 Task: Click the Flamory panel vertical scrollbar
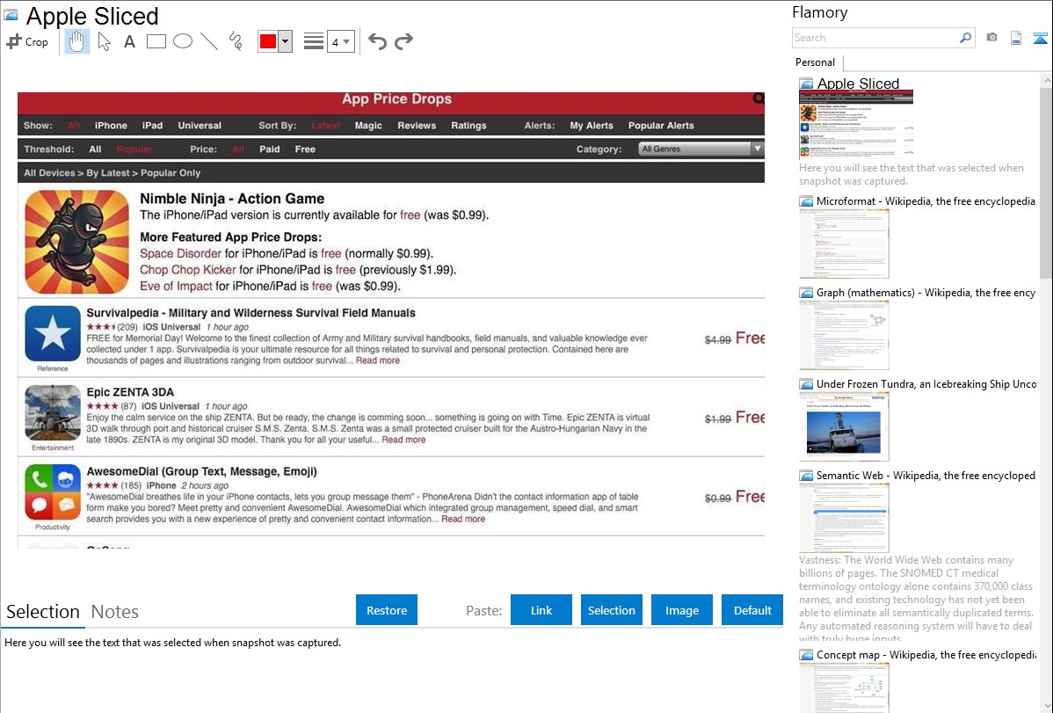pos(1046,181)
